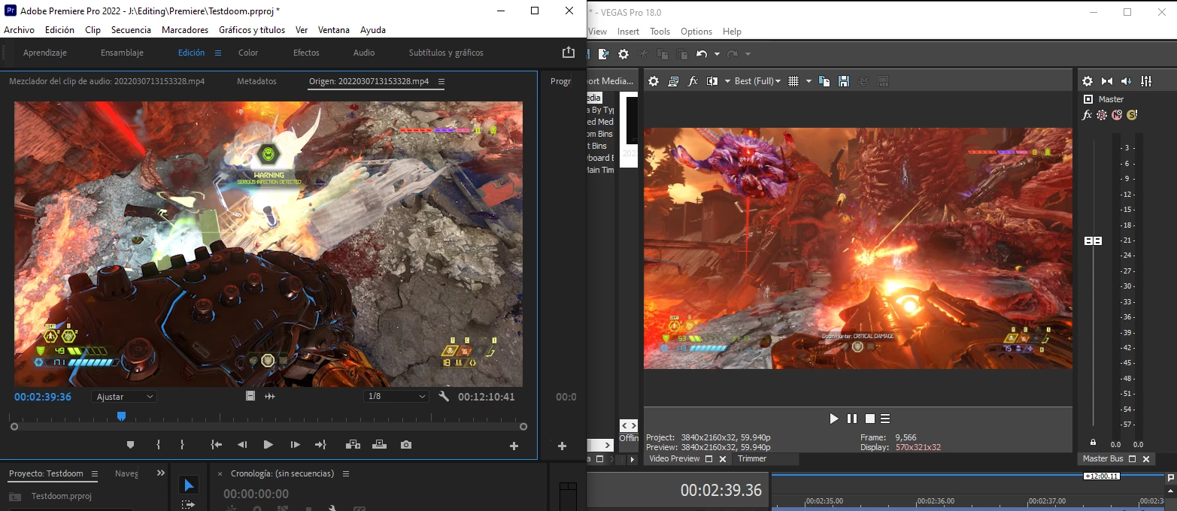Screen dimensions: 1177x511
Task: Switch to the Trimmer tab in VEGAS
Action: [x=752, y=458]
